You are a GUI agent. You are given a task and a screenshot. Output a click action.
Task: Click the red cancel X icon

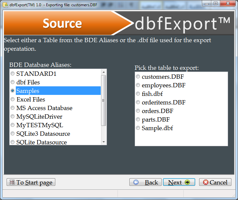click(206, 182)
